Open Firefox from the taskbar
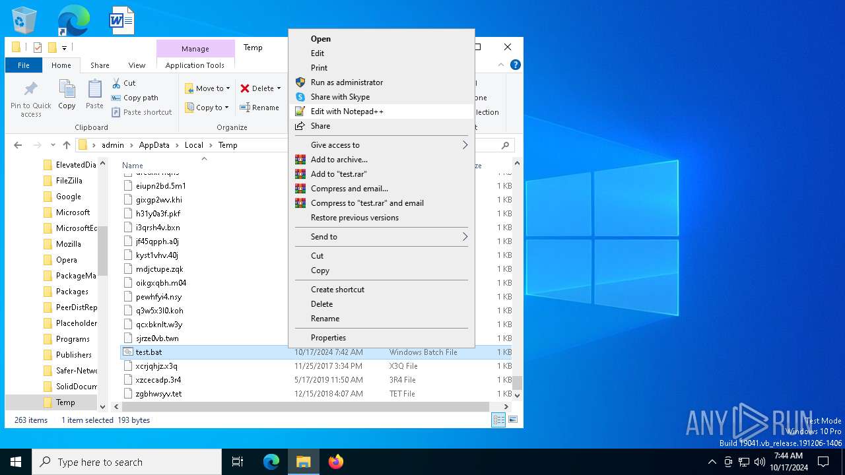 336,462
